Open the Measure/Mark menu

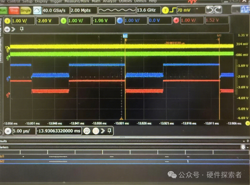pos(77,1)
